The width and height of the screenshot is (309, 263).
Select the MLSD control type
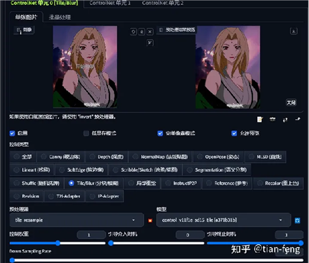(x=265, y=157)
